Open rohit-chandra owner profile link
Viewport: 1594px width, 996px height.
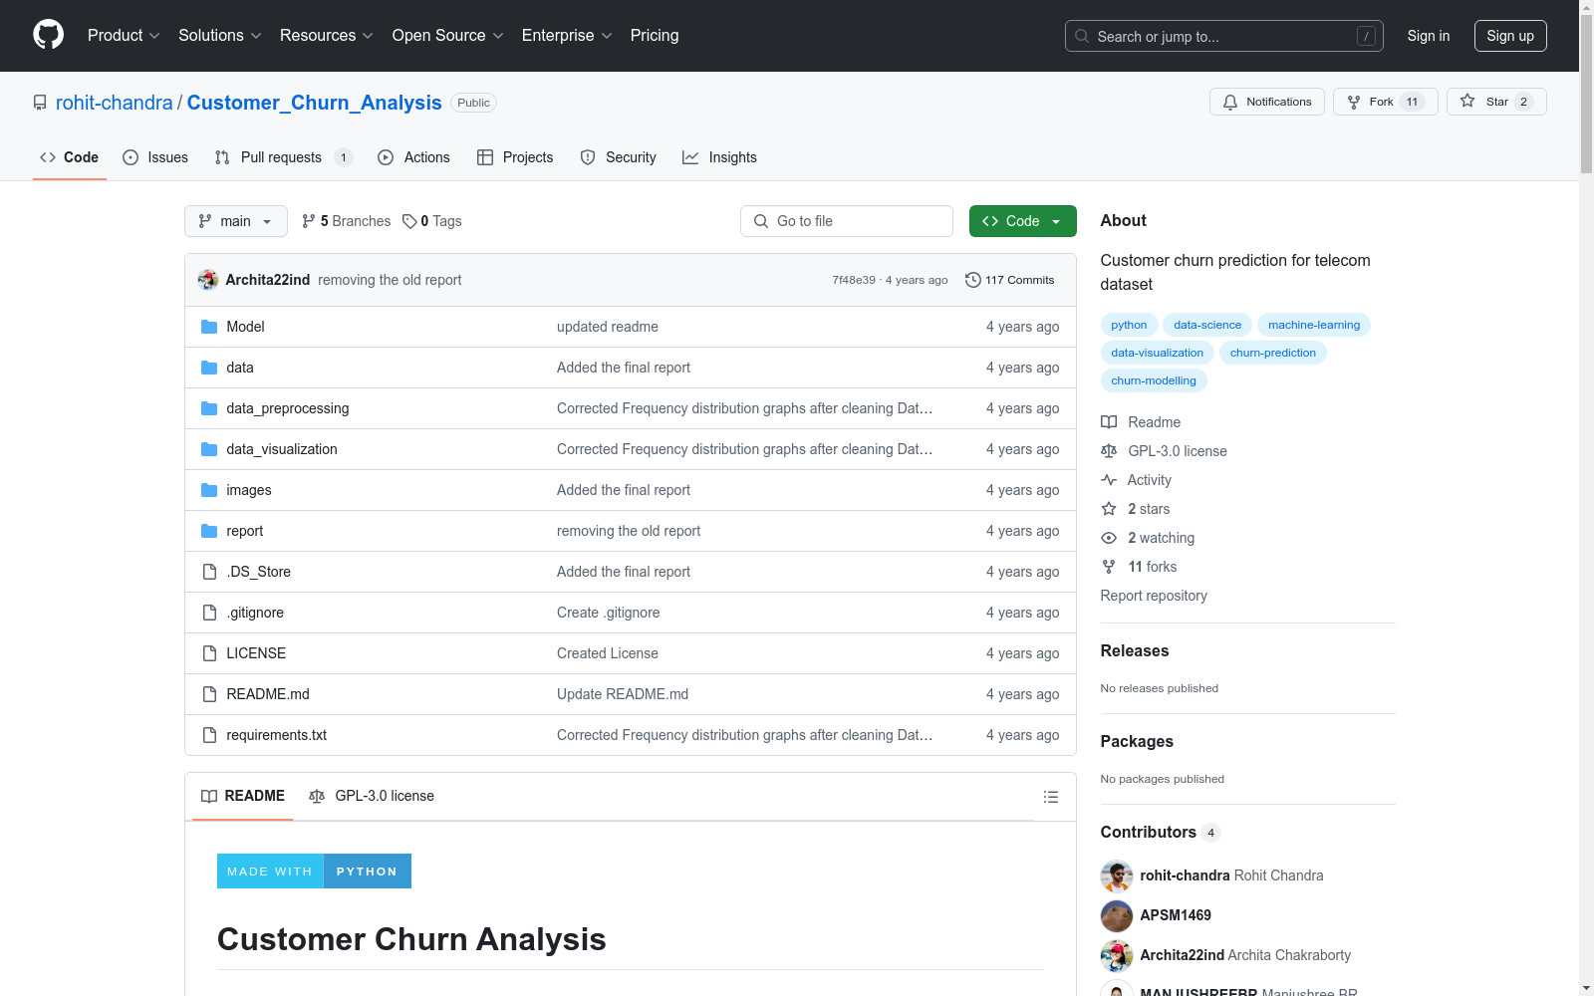115,103
